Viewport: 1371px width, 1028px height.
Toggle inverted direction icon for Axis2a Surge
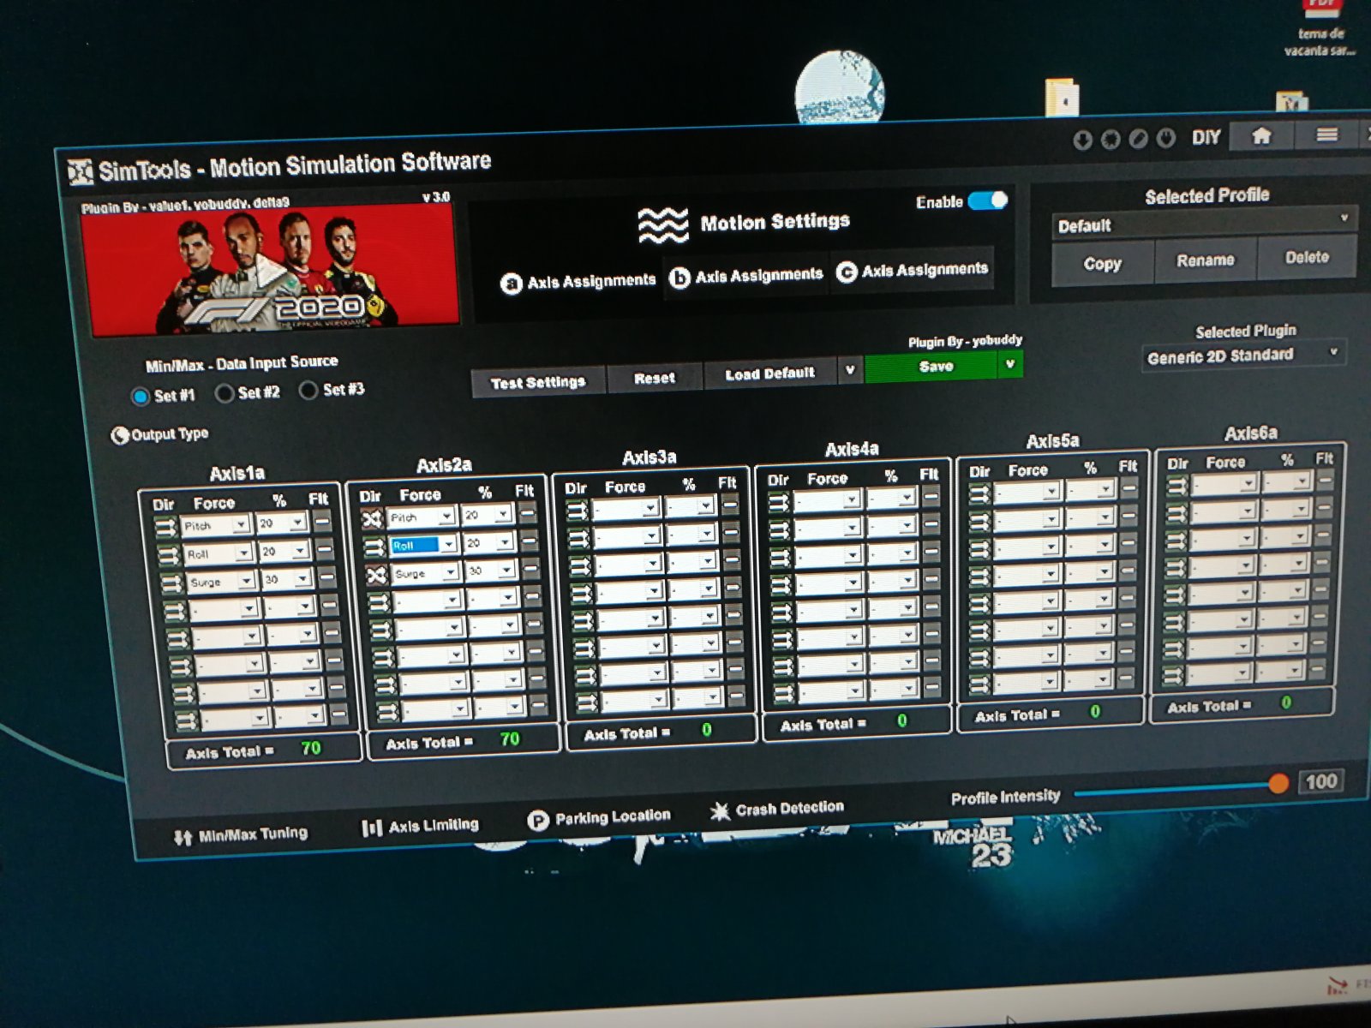[x=377, y=574]
